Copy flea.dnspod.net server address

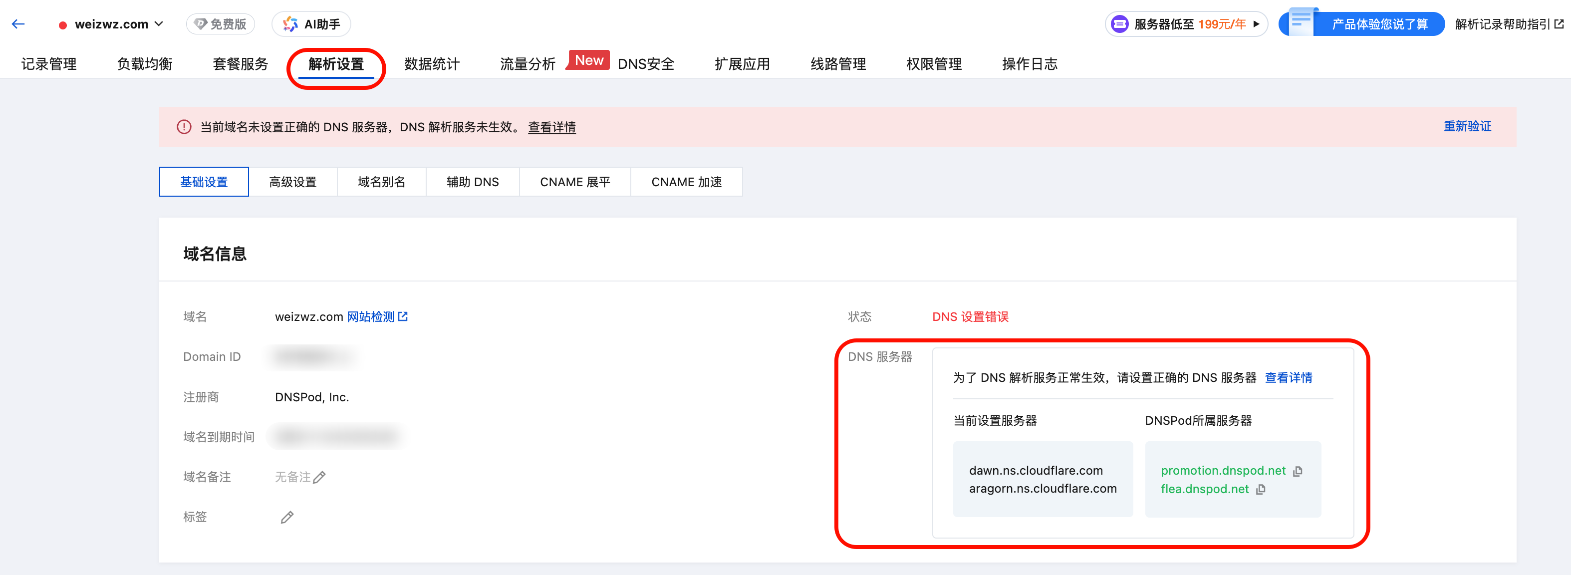[1261, 490]
